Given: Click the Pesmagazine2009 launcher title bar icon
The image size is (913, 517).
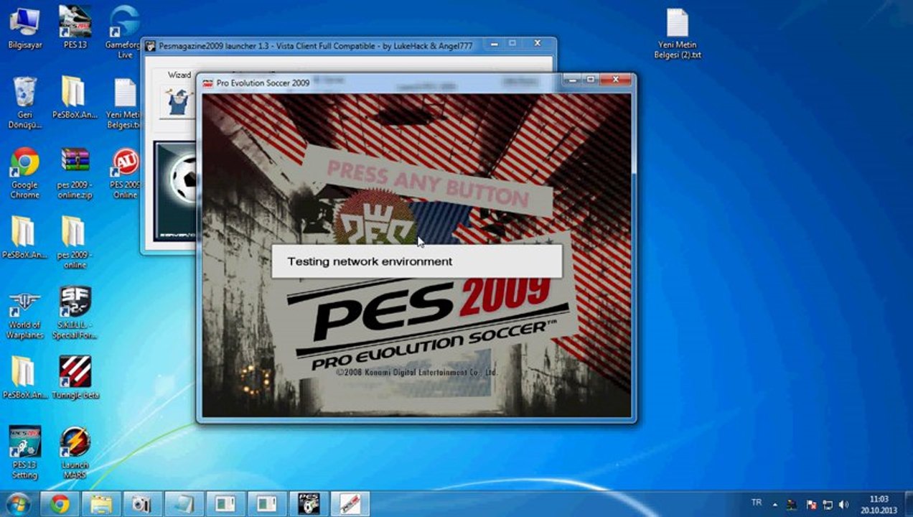Looking at the screenshot, I should pos(151,46).
